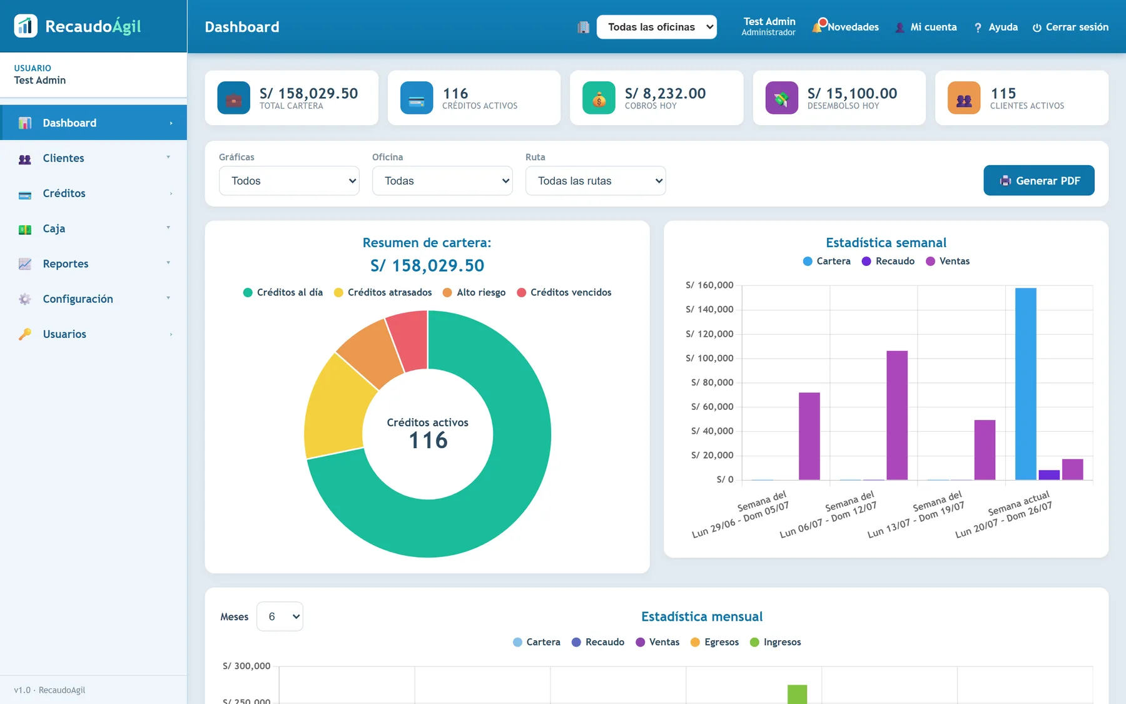Click the office building icon in header
This screenshot has width=1126, height=704.
[x=584, y=27]
